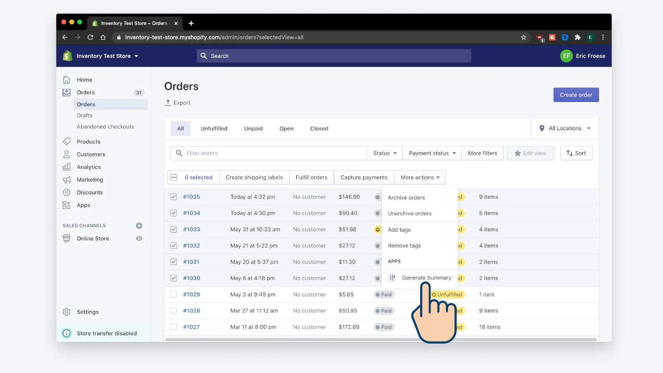The height and width of the screenshot is (373, 663).
Task: Click the Settings gear icon
Action: point(66,312)
